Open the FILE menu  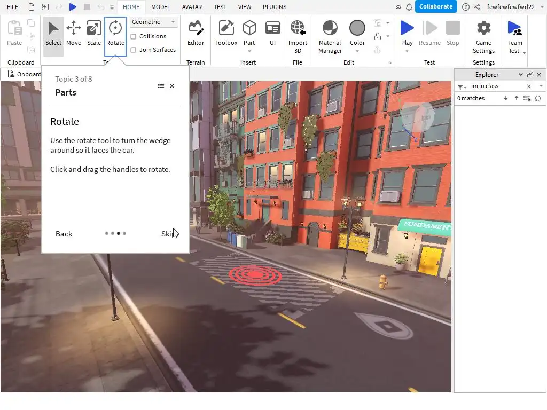13,7
